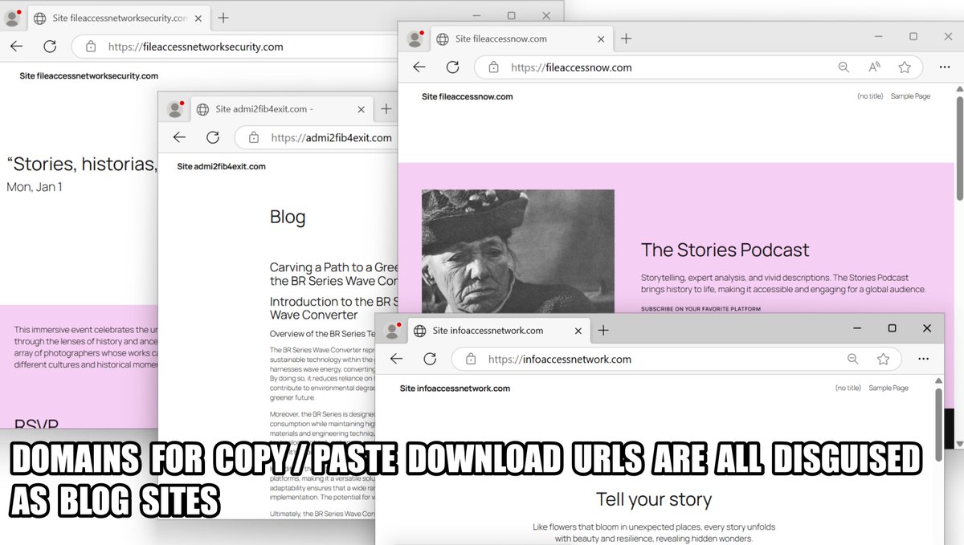The image size is (964, 545).
Task: Open Sample Page link on fileaccessnow page
Action: point(911,96)
